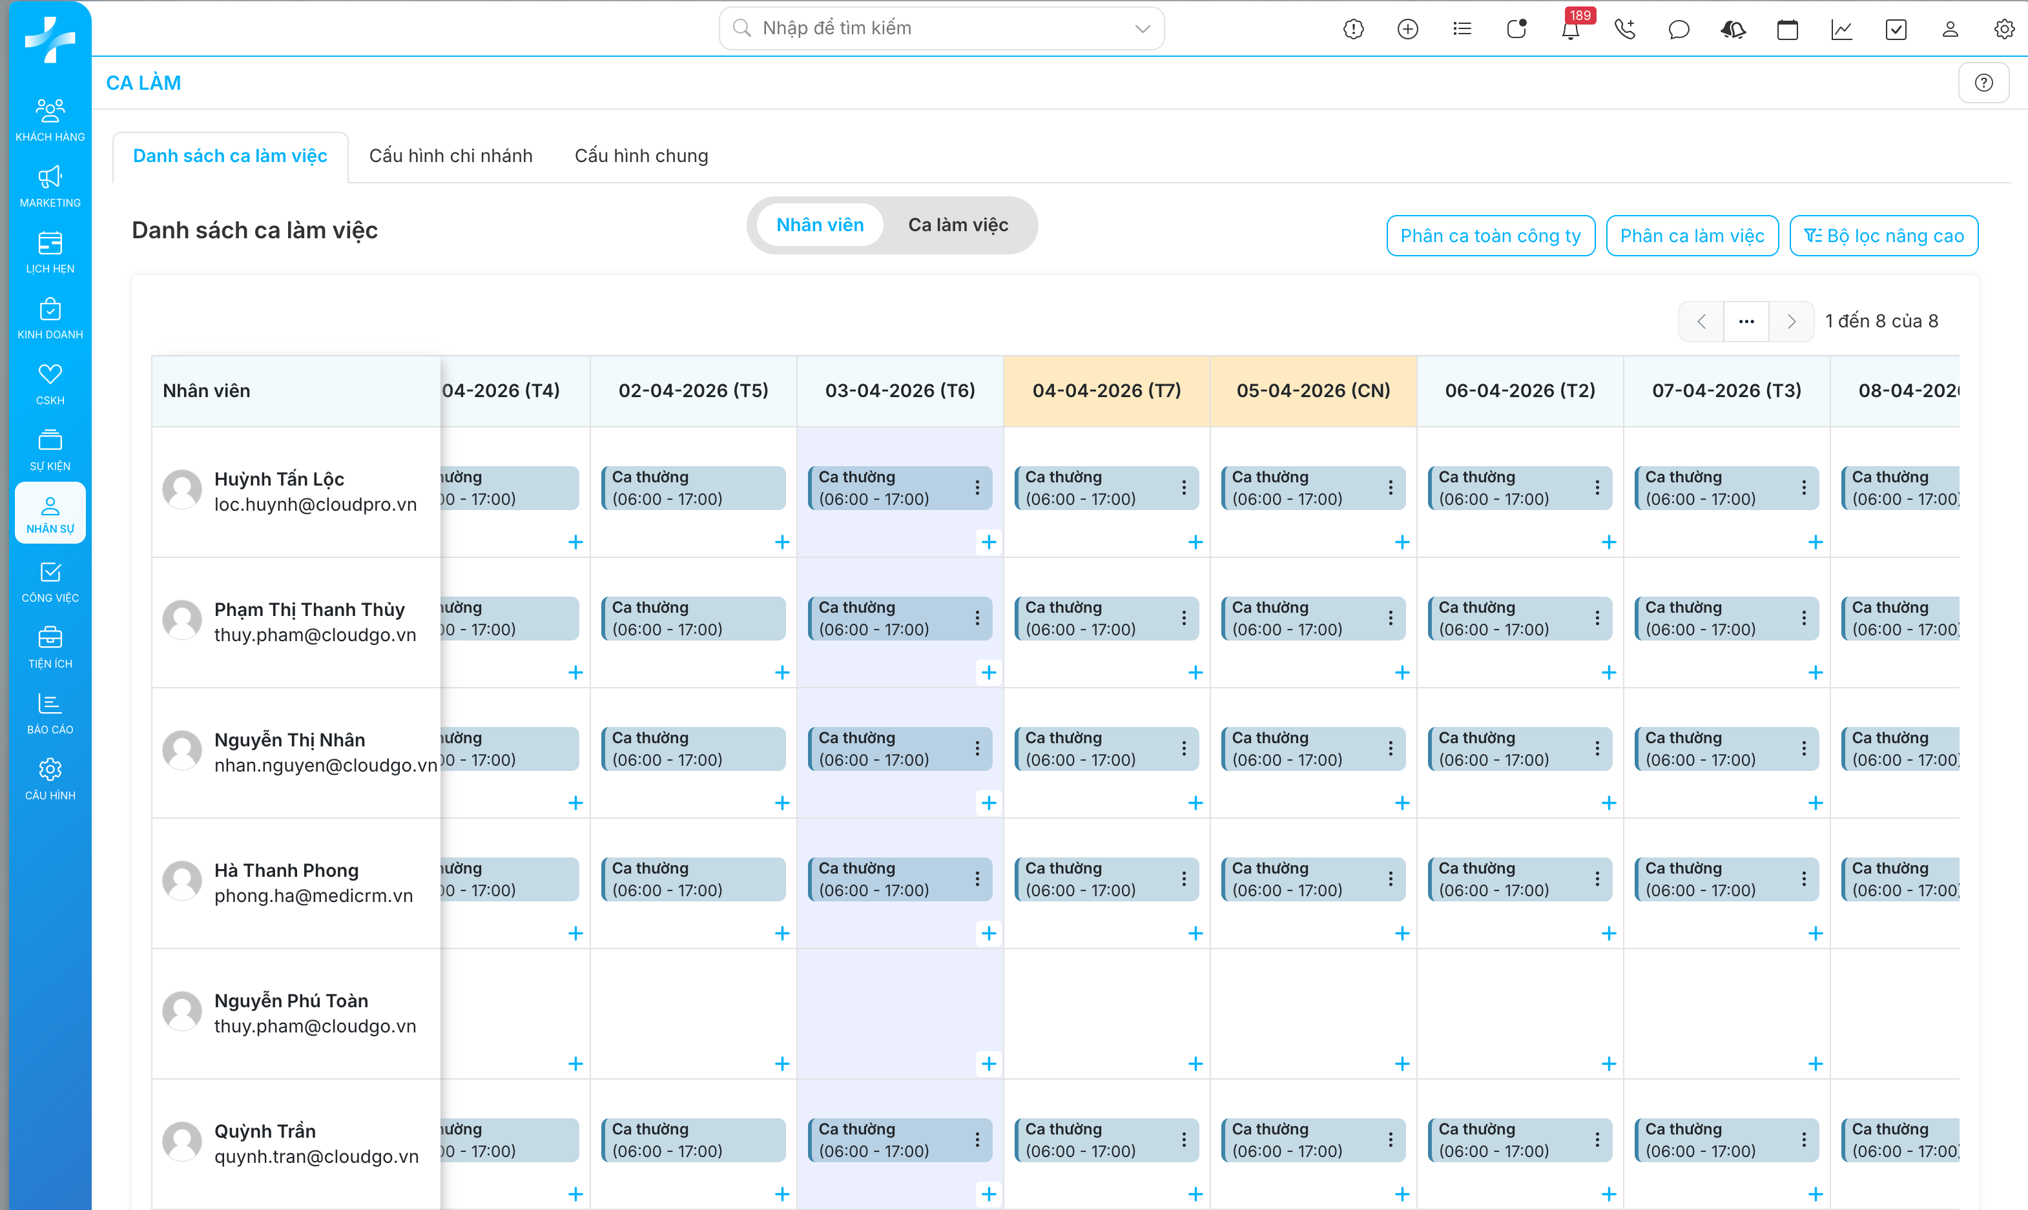Open Marketing module in sidebar
This screenshot has height=1210, width=2028.
coord(50,187)
